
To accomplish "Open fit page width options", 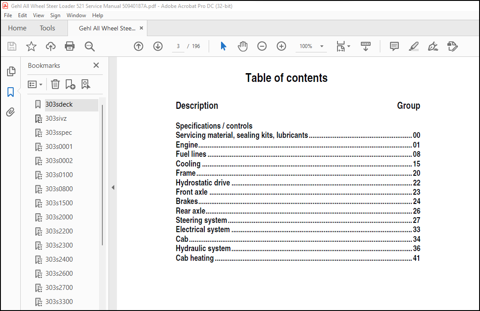I will (x=343, y=46).
